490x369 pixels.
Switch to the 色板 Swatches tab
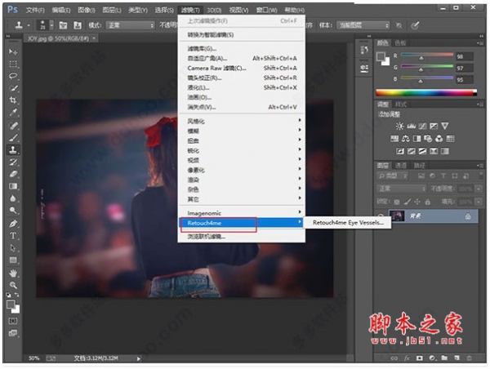(x=401, y=42)
